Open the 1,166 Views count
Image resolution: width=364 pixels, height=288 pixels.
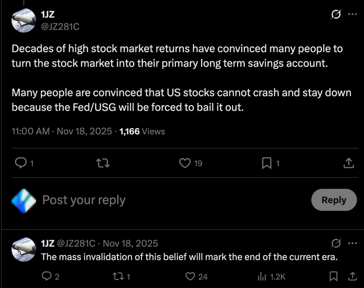142,131
